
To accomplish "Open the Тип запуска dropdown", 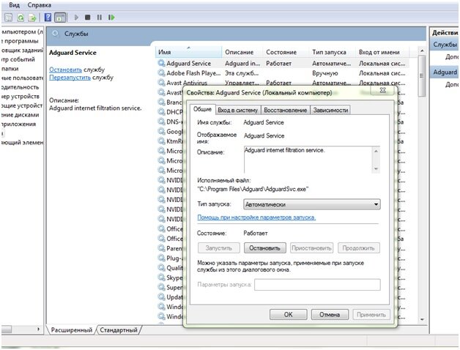I will [312, 204].
